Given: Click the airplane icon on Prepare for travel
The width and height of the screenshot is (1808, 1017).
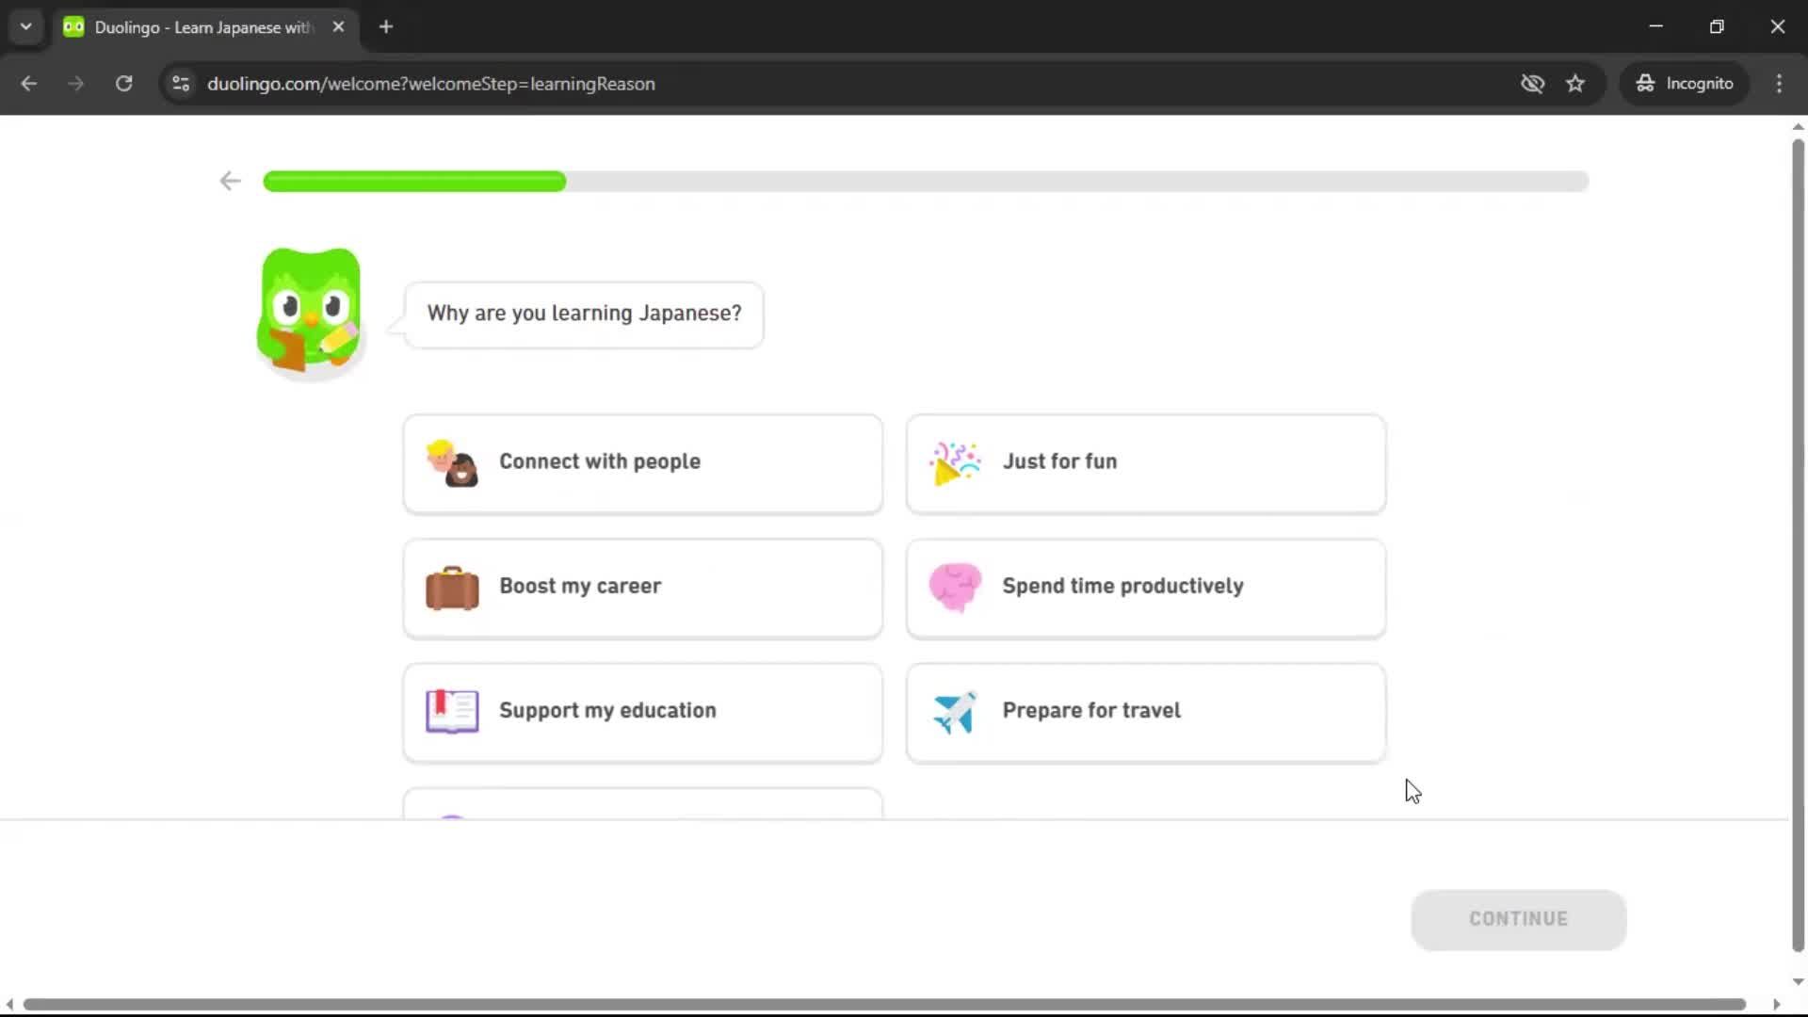Looking at the screenshot, I should point(954,713).
